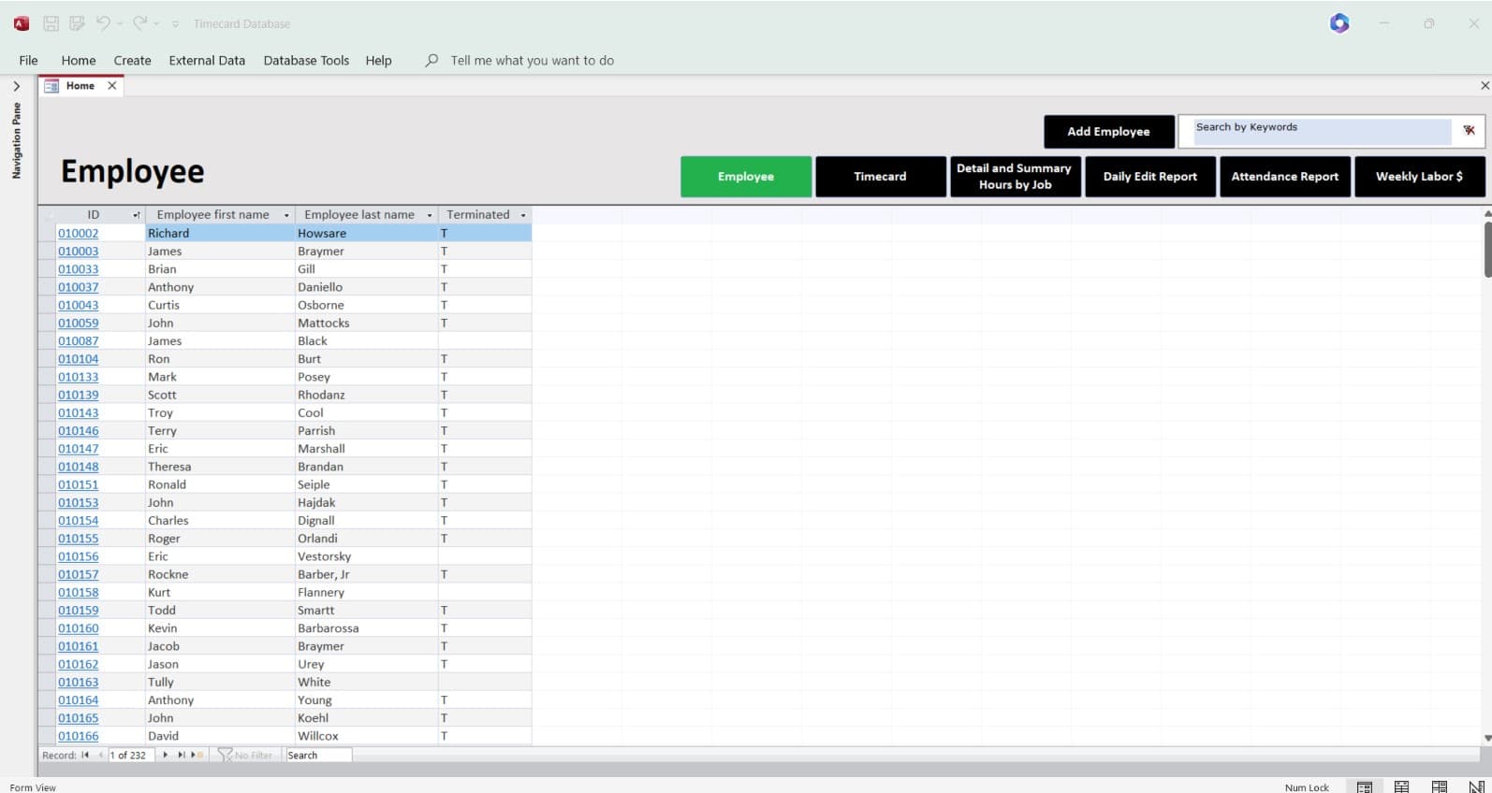Open the Timecard section button
Viewport: 1492px width, 793px height.
point(881,176)
